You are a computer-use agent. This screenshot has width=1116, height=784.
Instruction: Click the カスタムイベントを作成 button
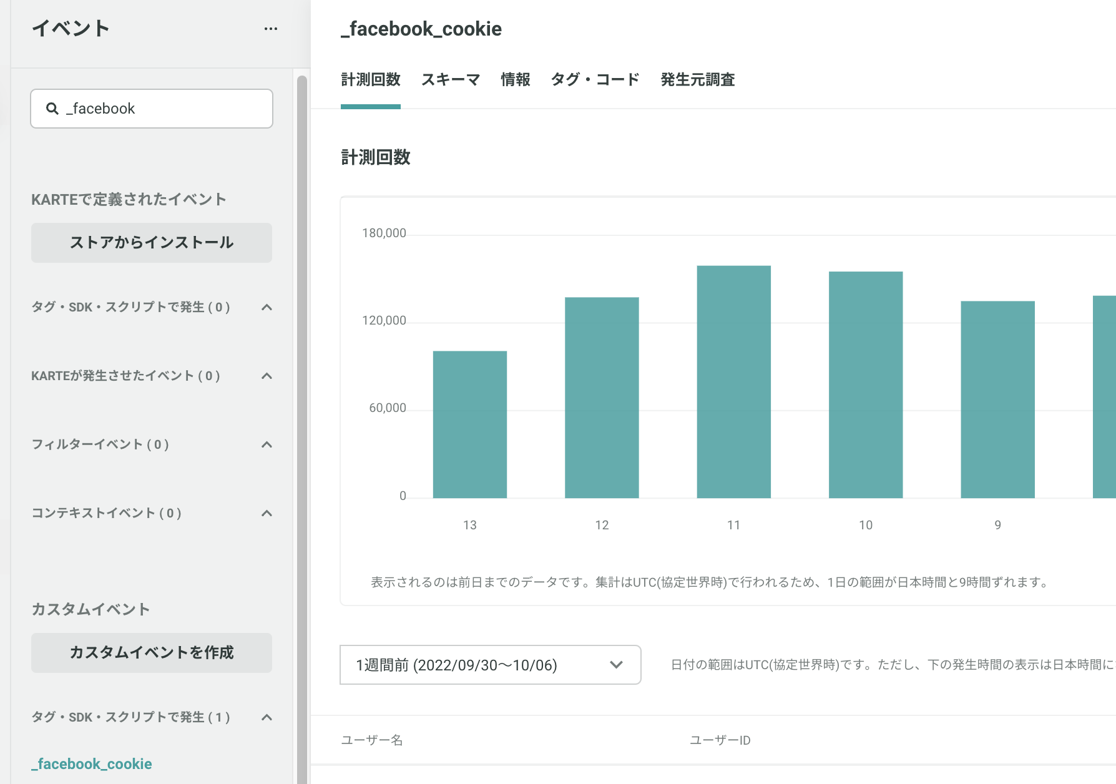click(x=152, y=653)
